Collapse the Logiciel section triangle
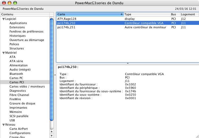The image size is (199, 138). [3, 19]
